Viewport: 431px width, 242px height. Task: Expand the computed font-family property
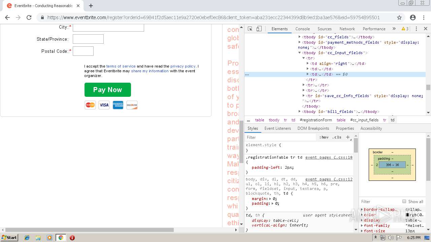pyautogui.click(x=362, y=226)
